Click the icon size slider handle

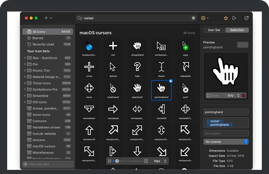click(x=117, y=161)
